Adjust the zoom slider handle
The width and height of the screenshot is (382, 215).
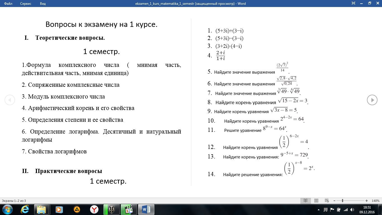(x=343, y=201)
